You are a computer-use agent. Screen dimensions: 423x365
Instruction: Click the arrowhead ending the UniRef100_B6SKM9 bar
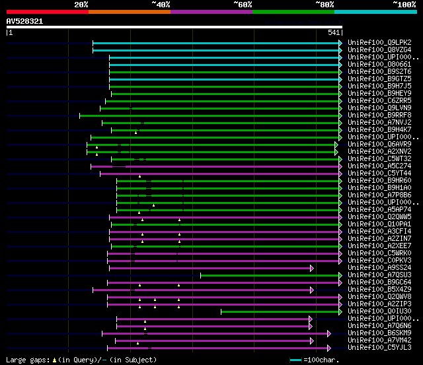[x=329, y=333]
